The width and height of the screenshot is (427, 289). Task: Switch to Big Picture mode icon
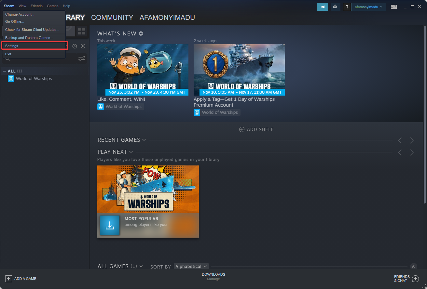coord(394,7)
